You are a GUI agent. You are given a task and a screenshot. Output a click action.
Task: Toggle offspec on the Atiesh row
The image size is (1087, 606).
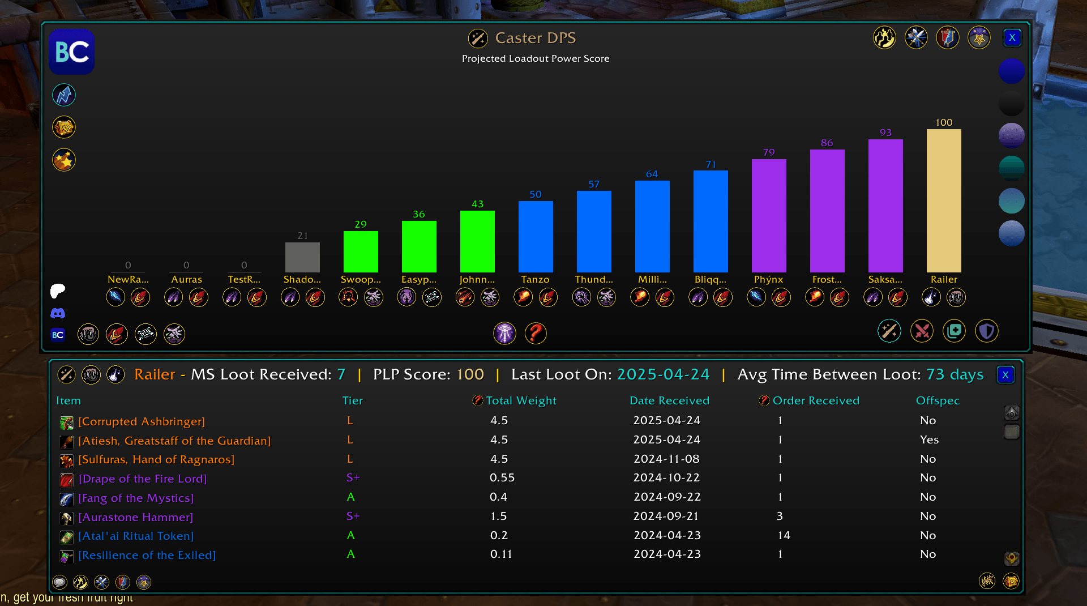click(x=928, y=439)
